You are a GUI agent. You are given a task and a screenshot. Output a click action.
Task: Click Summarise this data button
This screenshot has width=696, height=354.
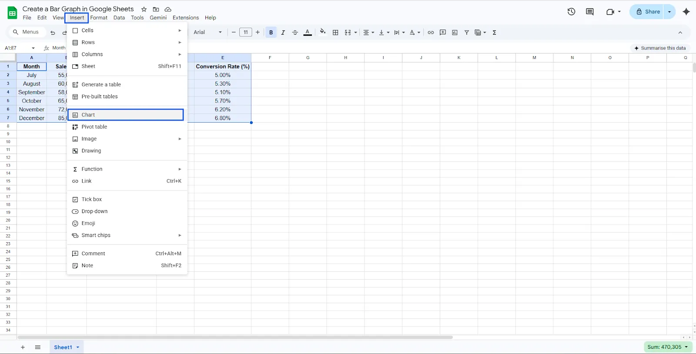coord(659,48)
